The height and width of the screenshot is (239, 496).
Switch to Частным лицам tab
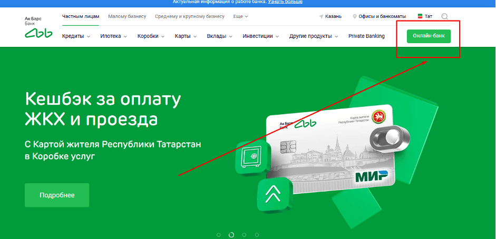[81, 16]
